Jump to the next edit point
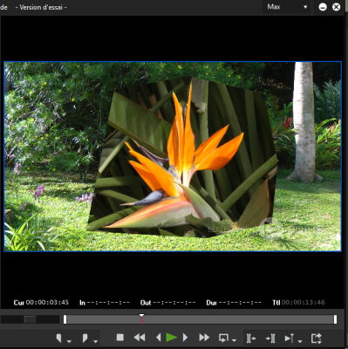348x349 pixels. [x=270, y=339]
